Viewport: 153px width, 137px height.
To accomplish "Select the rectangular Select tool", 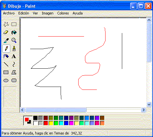I will pyautogui.click(x=14, y=24).
